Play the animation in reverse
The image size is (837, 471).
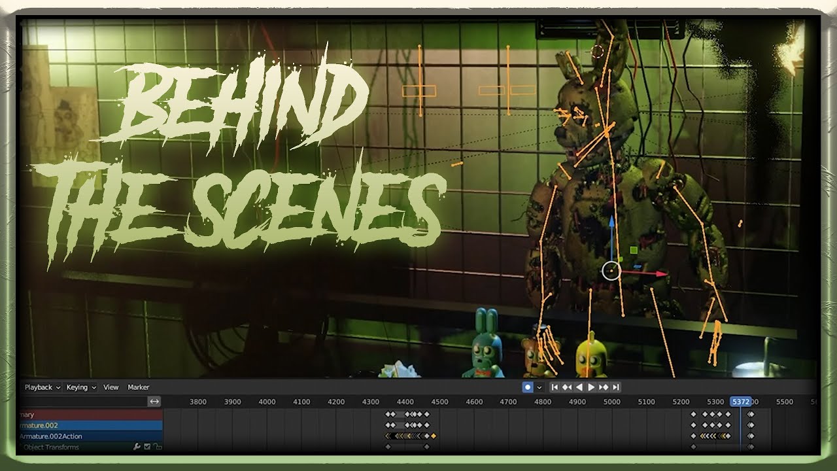[579, 387]
